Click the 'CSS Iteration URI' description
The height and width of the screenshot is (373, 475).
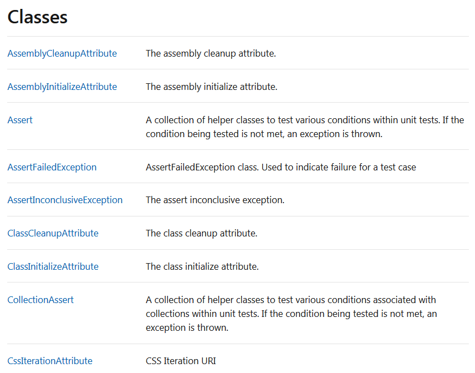point(181,361)
